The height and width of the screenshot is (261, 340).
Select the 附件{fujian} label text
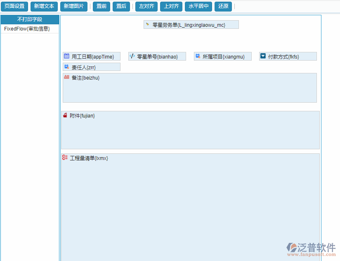click(x=82, y=116)
